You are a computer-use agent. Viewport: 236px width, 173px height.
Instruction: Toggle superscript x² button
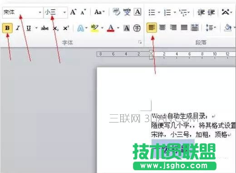pos(66,28)
